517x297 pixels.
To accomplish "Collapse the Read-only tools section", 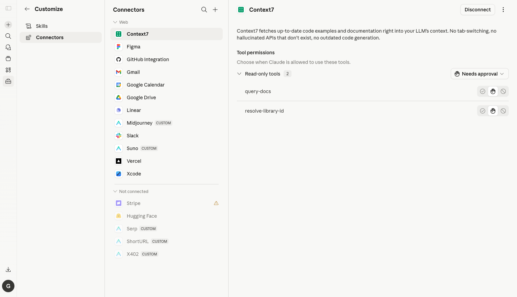I will pos(239,74).
